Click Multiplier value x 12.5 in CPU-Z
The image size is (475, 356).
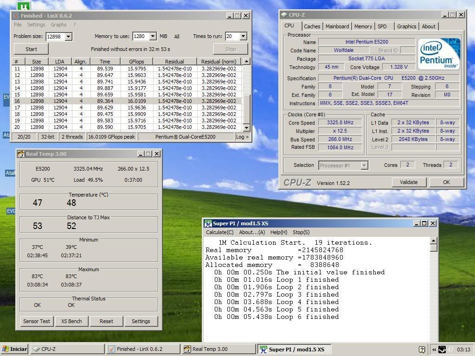click(340, 131)
